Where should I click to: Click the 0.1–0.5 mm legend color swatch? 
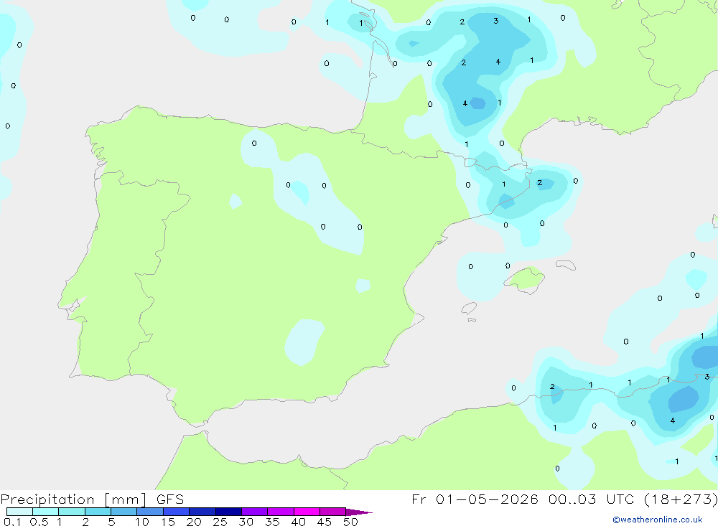19,512
